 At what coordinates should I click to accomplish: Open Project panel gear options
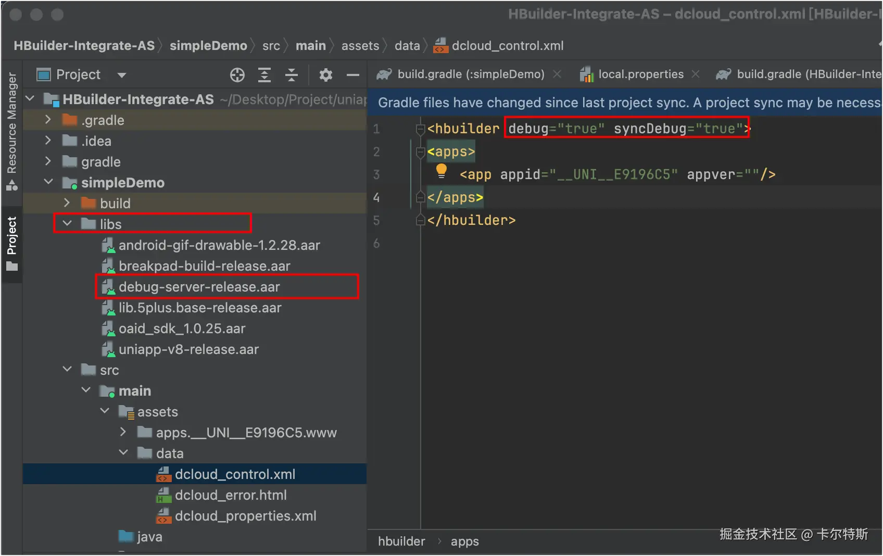coord(326,75)
